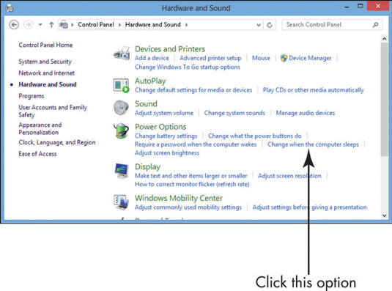The image size is (392, 291).
Task: Open the Power Options heading
Action: pyautogui.click(x=160, y=127)
